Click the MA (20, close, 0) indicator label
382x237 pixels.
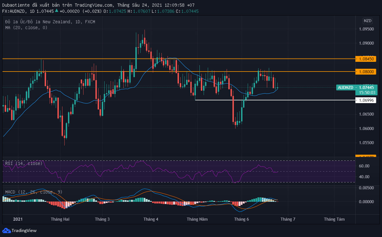coord(26,27)
